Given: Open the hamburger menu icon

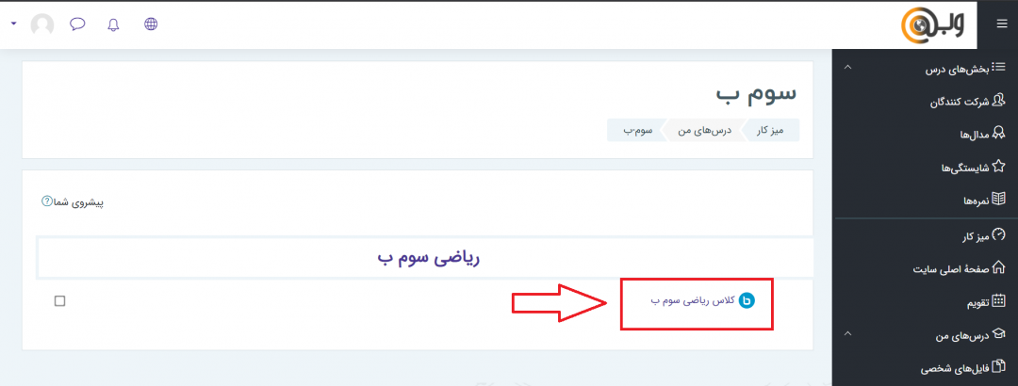Looking at the screenshot, I should pos(1002,24).
